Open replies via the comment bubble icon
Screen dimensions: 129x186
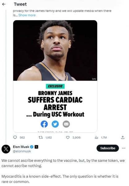[15, 137]
